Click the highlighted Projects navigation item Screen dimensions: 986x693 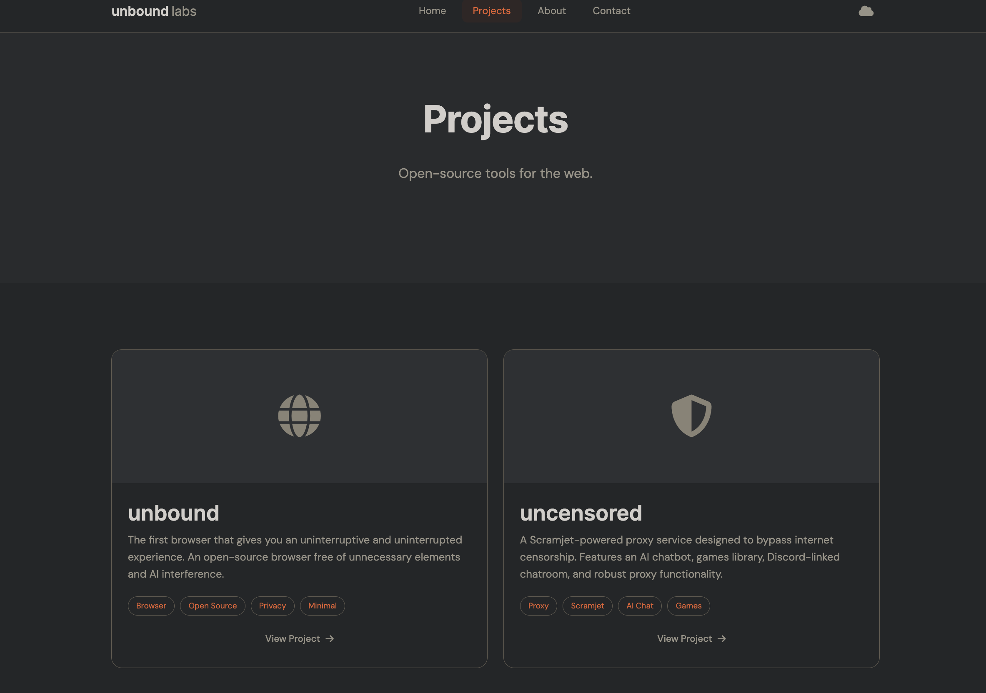[492, 11]
